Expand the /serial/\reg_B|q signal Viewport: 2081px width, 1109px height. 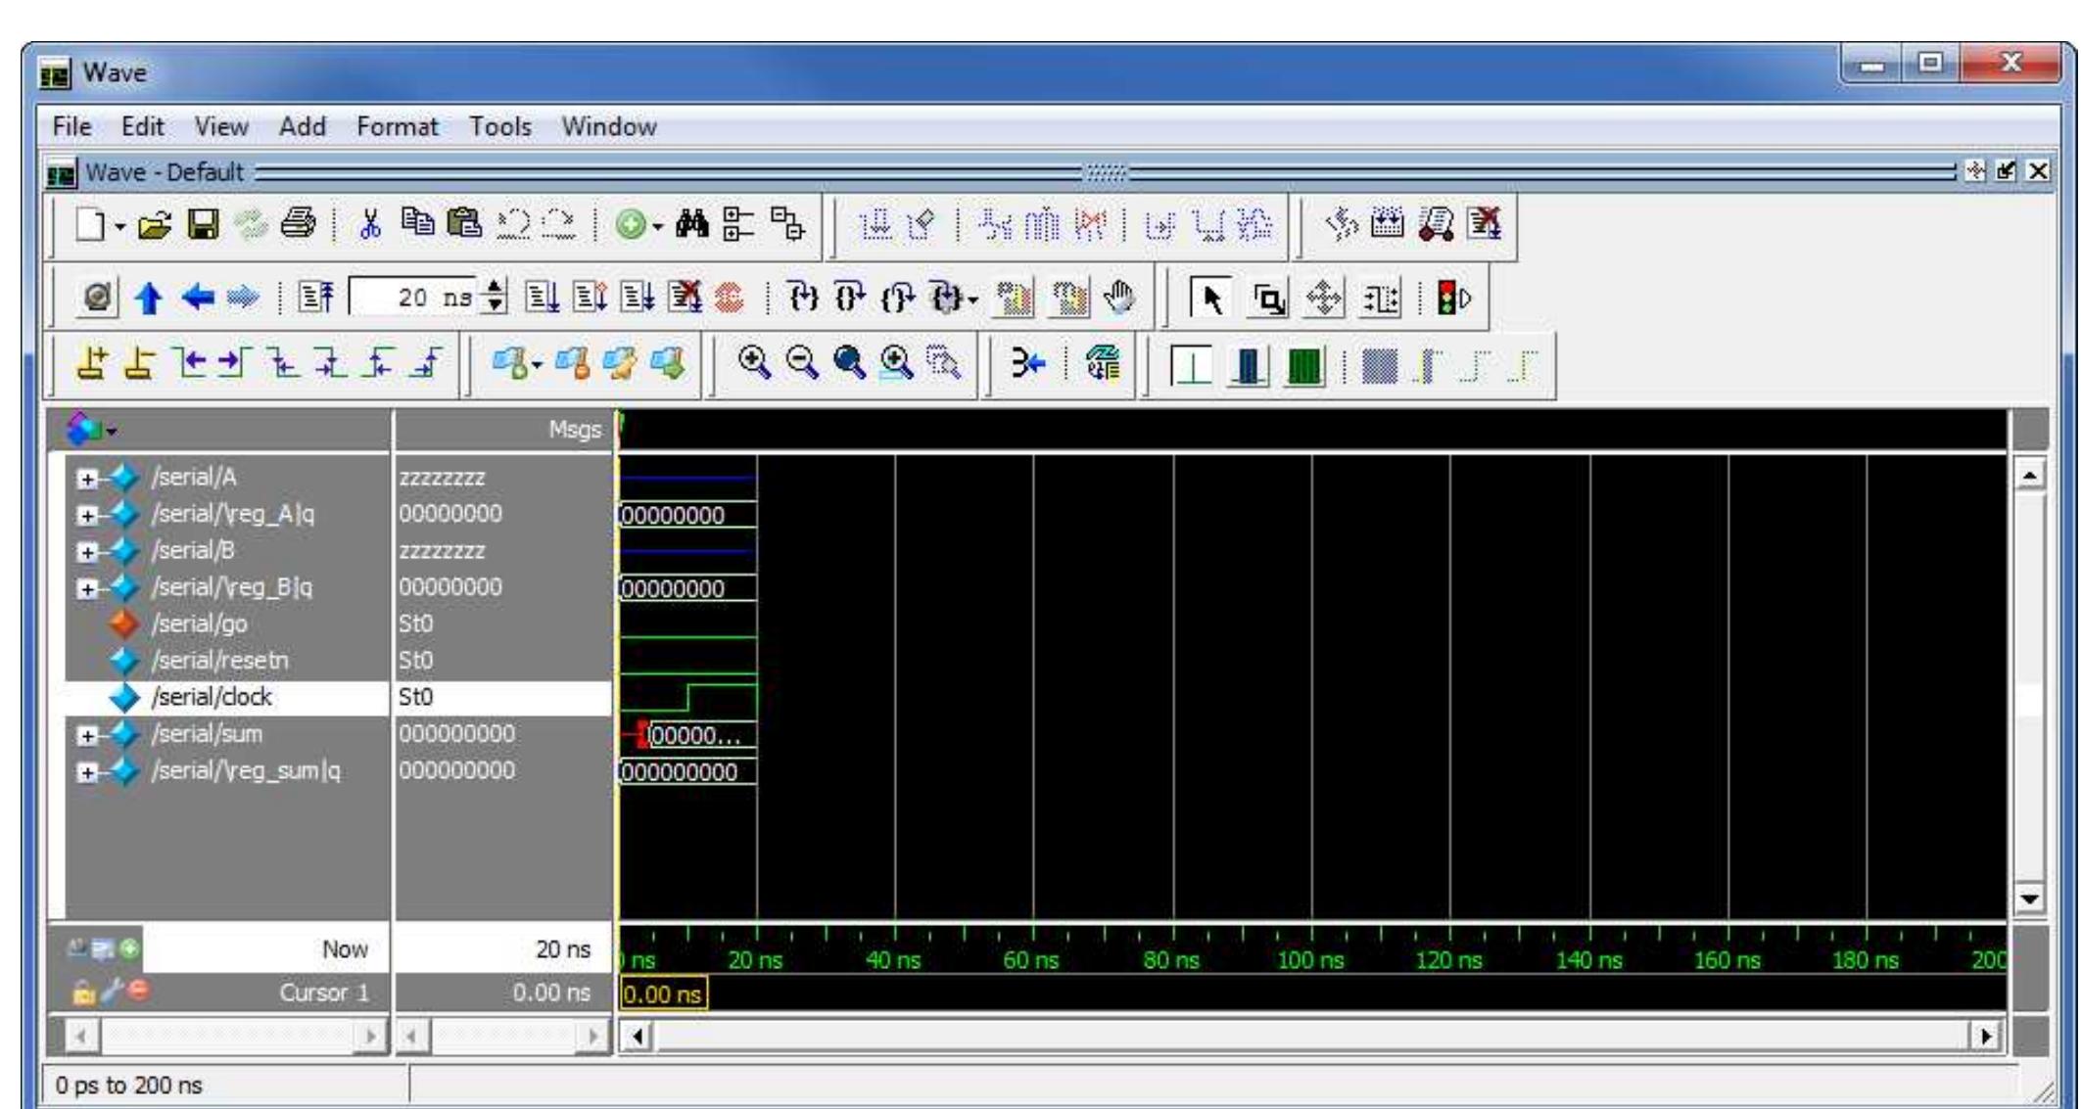pyautogui.click(x=88, y=588)
